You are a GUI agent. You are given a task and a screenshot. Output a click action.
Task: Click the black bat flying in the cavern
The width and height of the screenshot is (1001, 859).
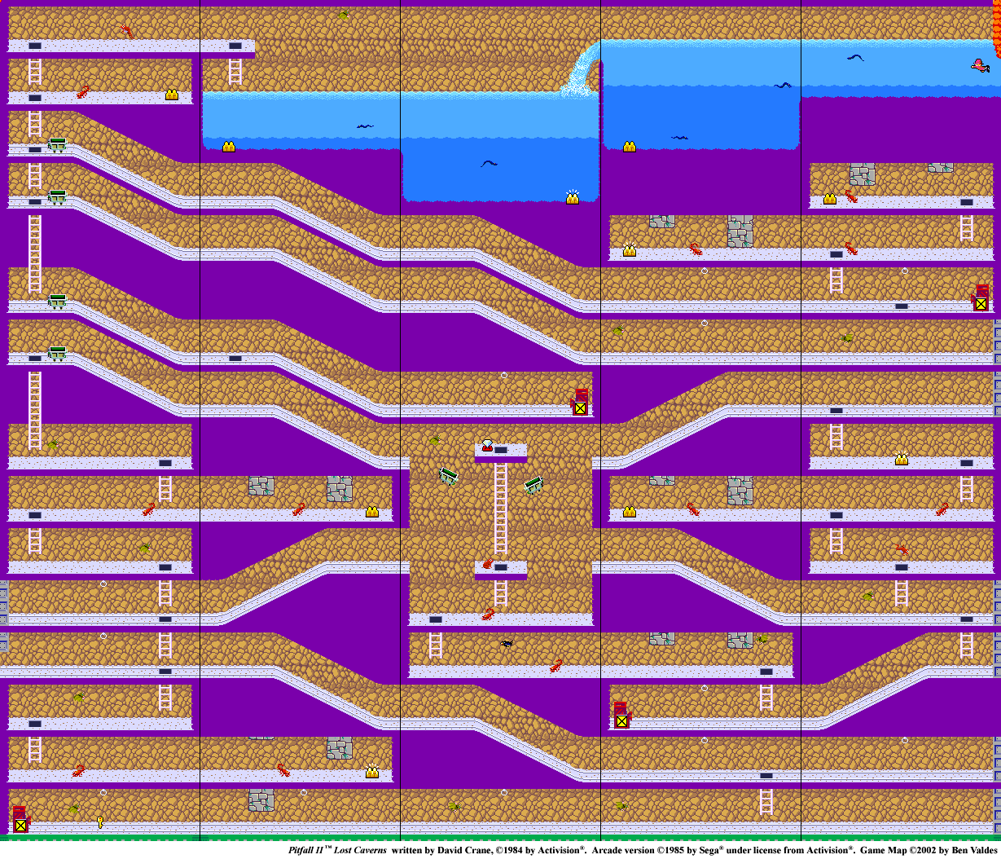[x=507, y=643]
